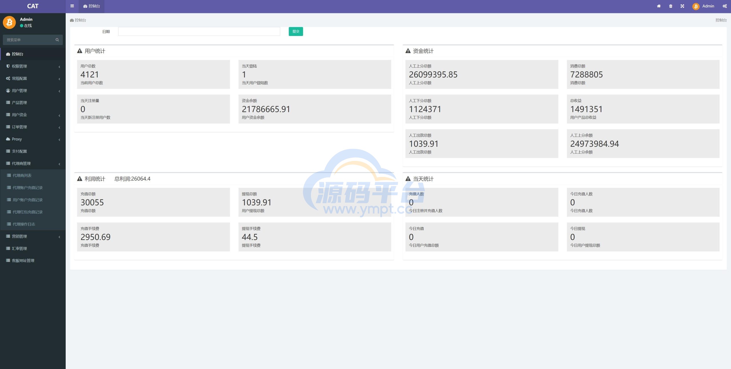Open 产品管理 in the sidebar
731x369 pixels.
(x=33, y=102)
